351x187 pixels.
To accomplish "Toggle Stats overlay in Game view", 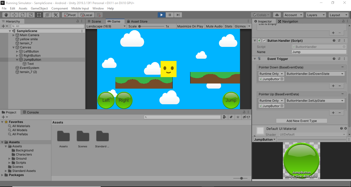I will coord(228,26).
